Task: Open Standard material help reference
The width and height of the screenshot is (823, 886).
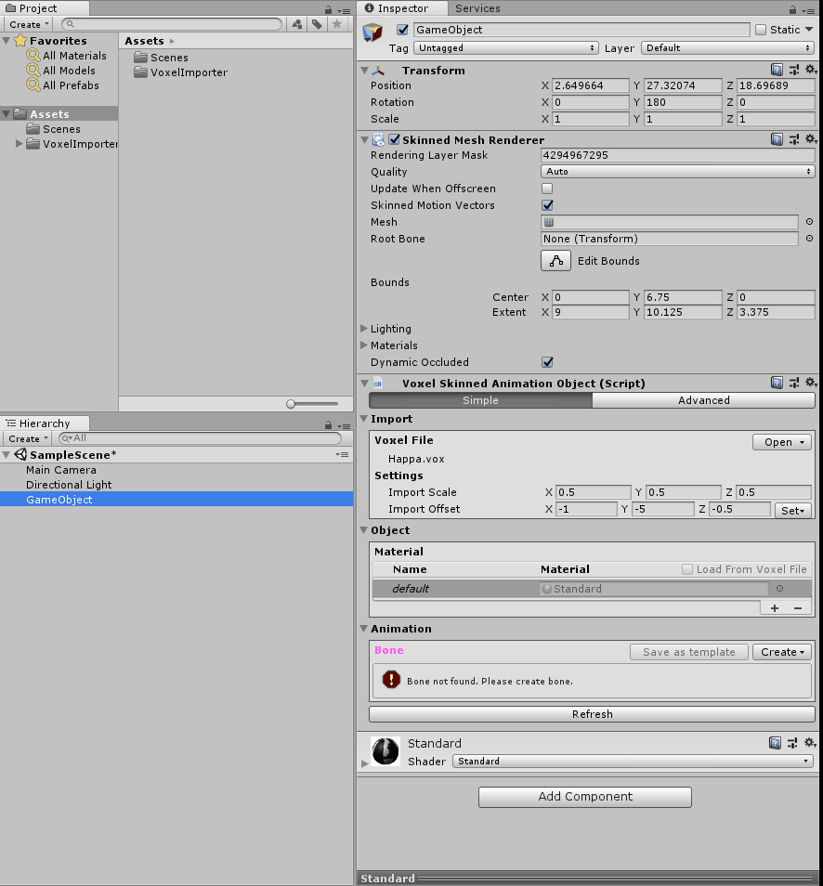Action: click(x=776, y=742)
